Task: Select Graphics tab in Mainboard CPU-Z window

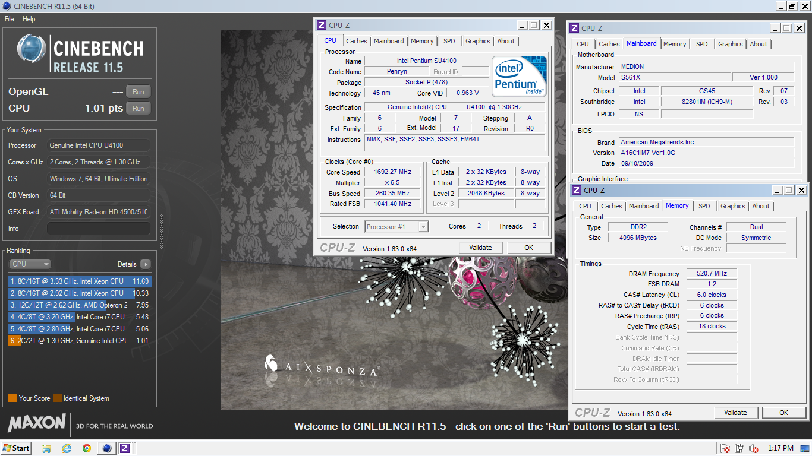Action: pos(731,44)
